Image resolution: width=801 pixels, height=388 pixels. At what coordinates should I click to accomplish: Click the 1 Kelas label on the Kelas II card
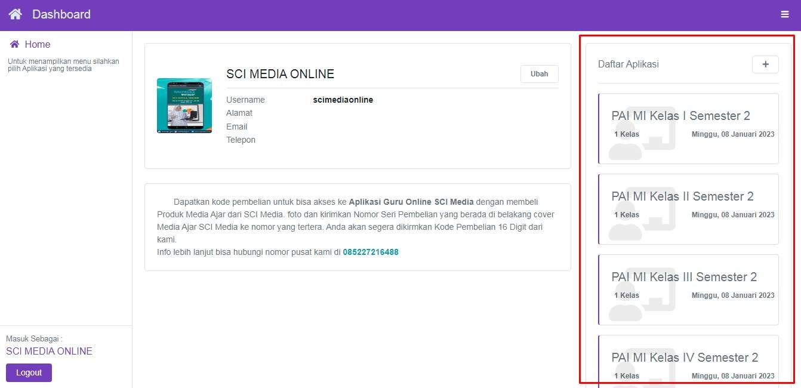tap(626, 215)
